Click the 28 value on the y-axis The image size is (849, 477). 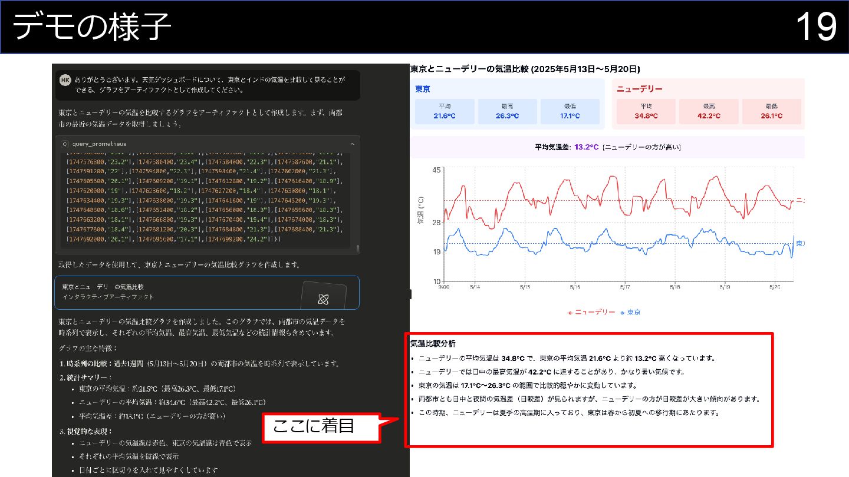[x=437, y=223]
